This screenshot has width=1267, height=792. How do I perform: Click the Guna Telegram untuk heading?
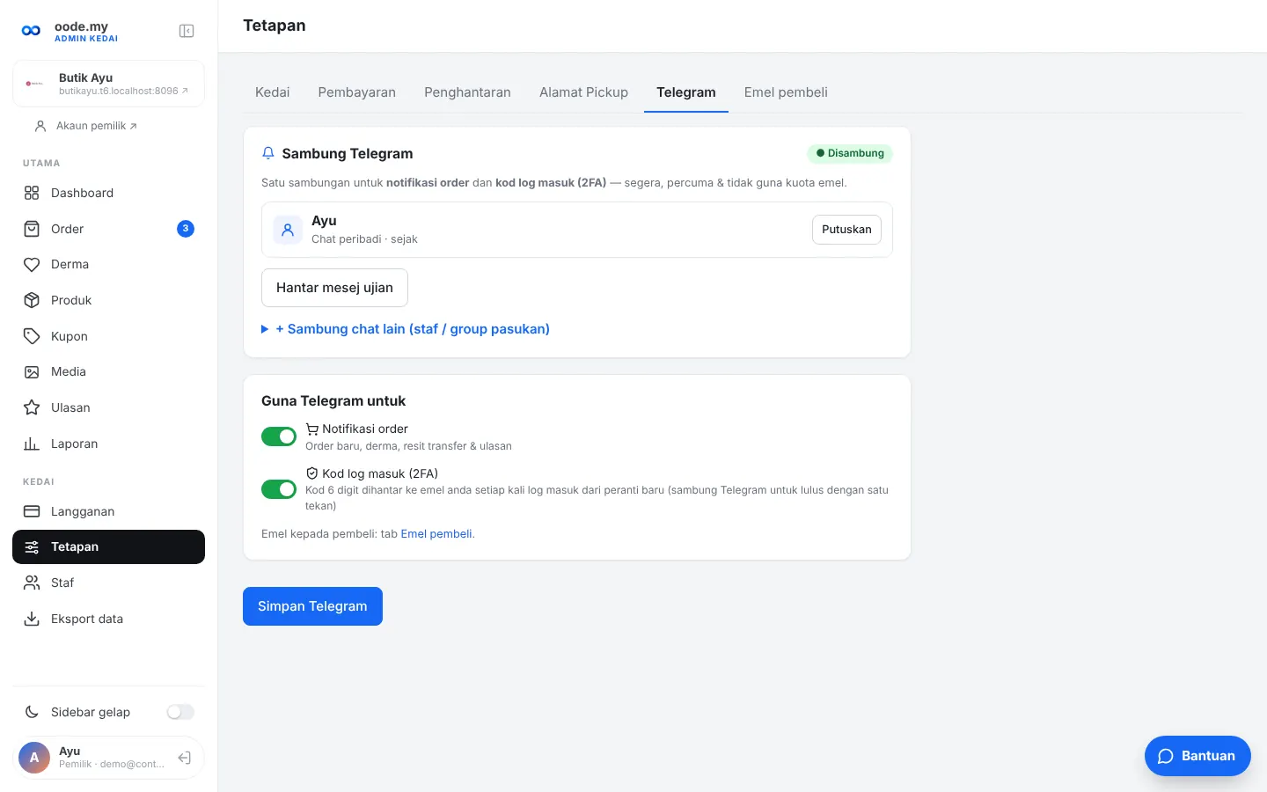[x=333, y=401]
